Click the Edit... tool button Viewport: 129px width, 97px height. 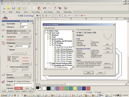point(108,44)
